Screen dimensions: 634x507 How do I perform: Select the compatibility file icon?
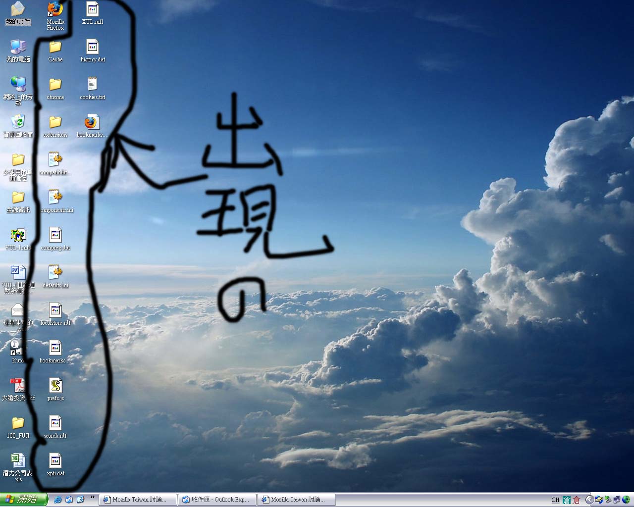point(55,164)
